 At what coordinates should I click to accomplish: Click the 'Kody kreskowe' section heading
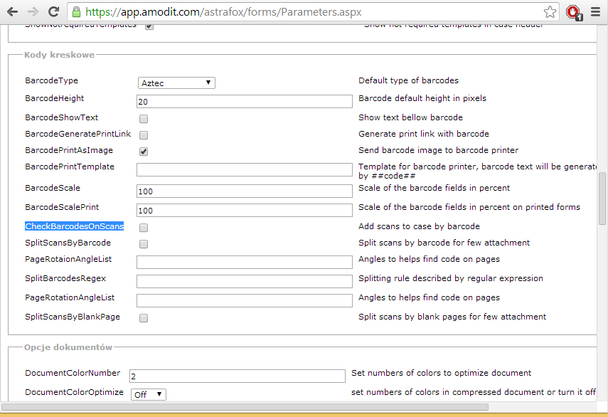(x=59, y=55)
